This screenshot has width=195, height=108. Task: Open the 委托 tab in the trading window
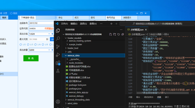97,18
